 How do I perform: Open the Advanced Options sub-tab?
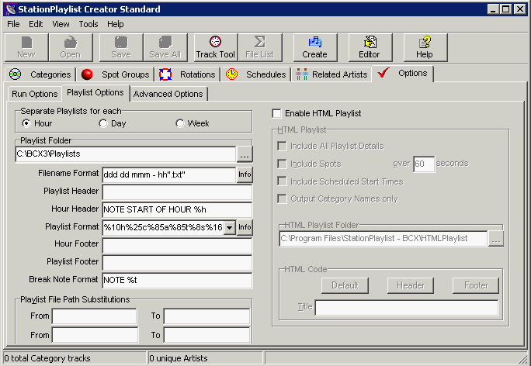coord(168,94)
